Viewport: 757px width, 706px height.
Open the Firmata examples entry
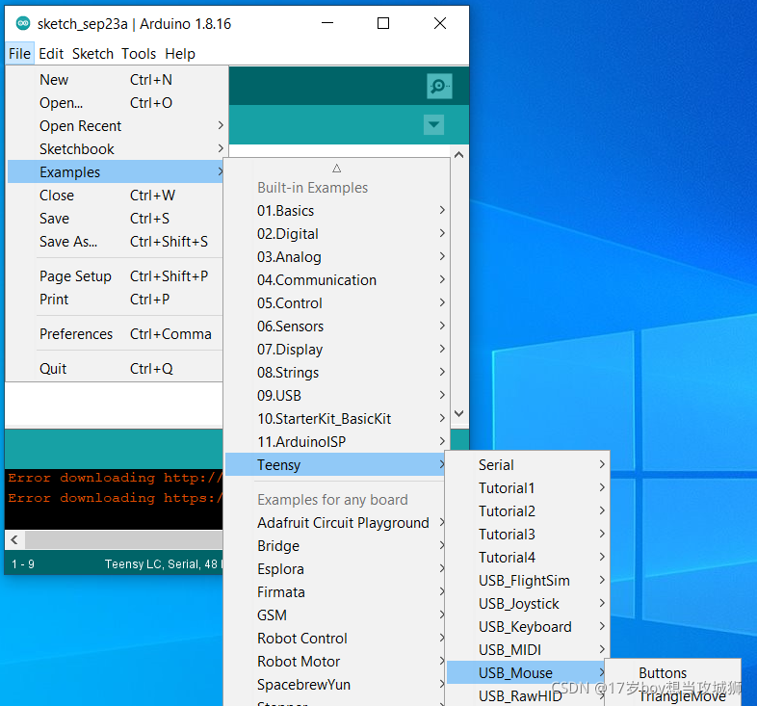pyautogui.click(x=335, y=592)
